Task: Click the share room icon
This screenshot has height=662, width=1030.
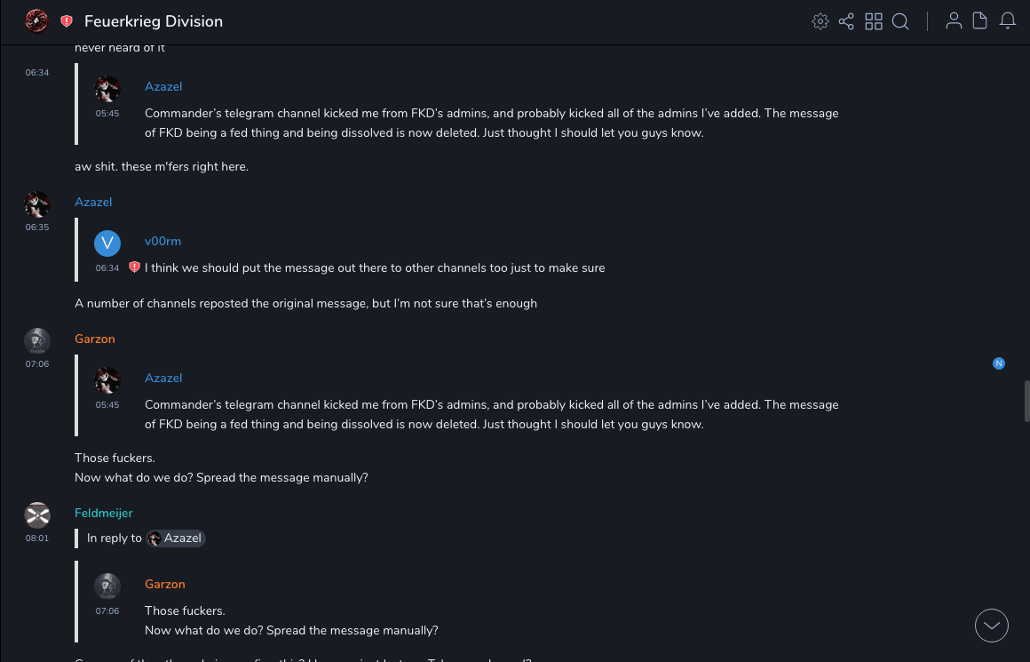Action: (x=846, y=21)
